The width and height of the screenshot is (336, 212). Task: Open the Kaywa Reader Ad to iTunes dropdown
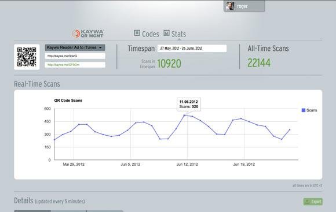point(75,47)
